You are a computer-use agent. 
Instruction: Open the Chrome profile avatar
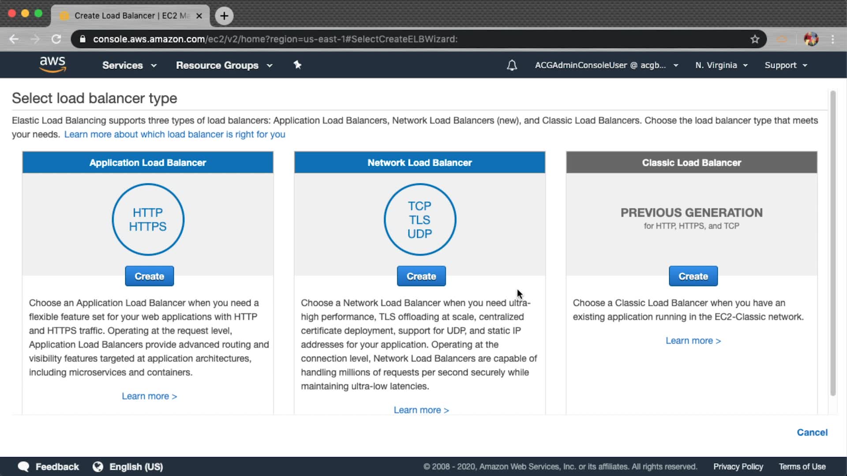point(811,39)
